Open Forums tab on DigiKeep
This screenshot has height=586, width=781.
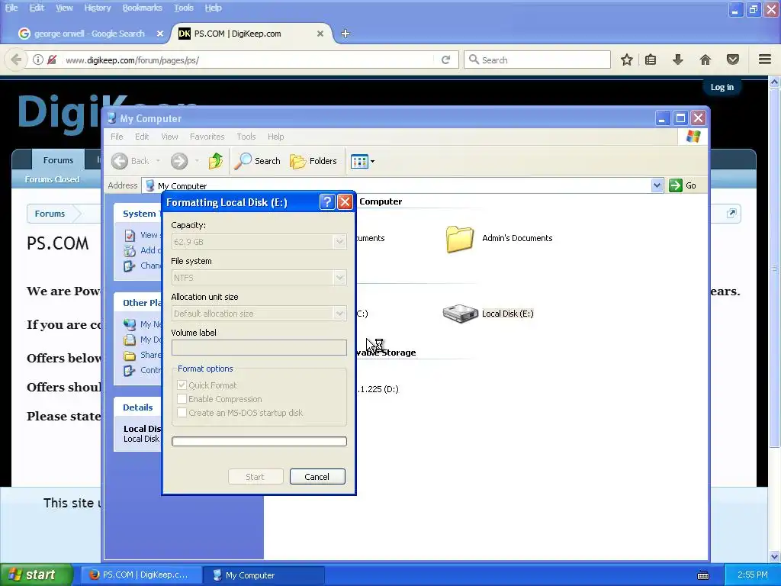(x=58, y=160)
